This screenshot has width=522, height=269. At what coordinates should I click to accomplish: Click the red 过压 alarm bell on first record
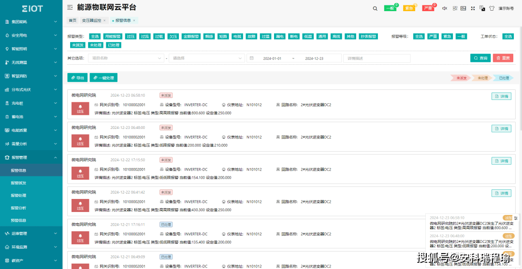coord(80,108)
